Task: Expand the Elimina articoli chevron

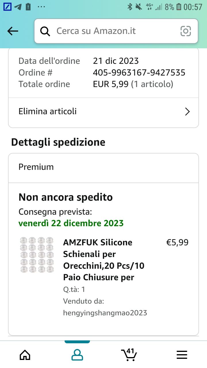Action: (x=187, y=112)
